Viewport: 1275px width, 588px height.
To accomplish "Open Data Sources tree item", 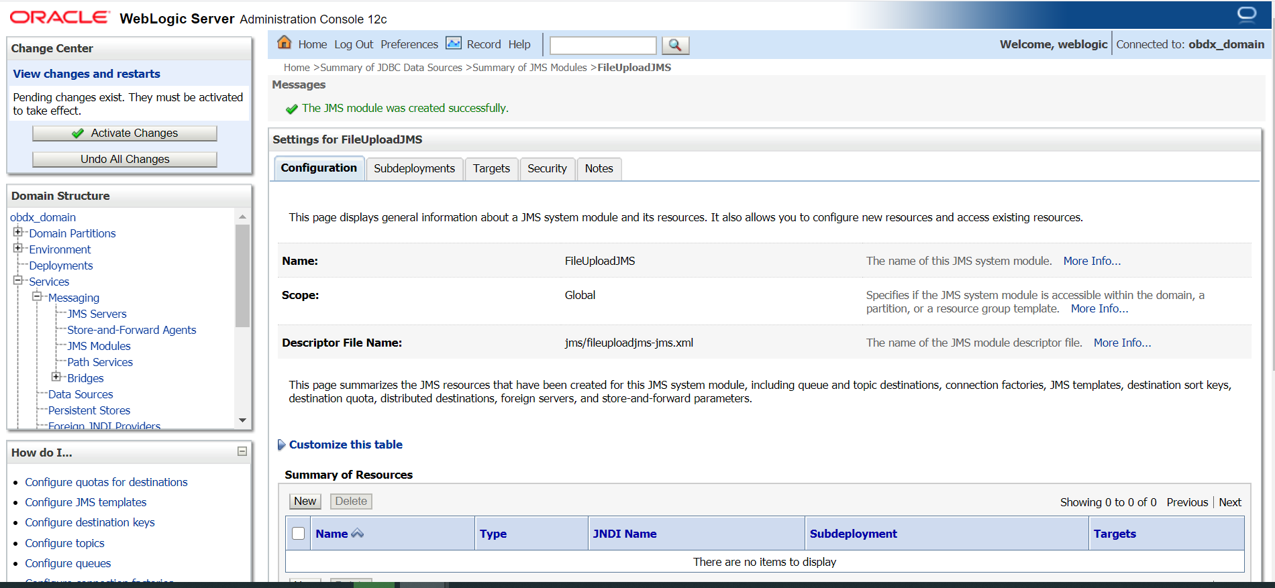I will tap(81, 394).
